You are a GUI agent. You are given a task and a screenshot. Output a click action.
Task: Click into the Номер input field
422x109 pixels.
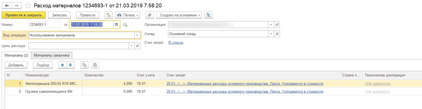pyautogui.click(x=45, y=25)
